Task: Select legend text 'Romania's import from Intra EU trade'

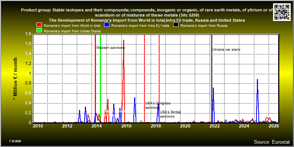Action: pos(140,26)
